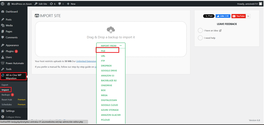Click the Comments speech bubble sidebar icon

pos(3,38)
